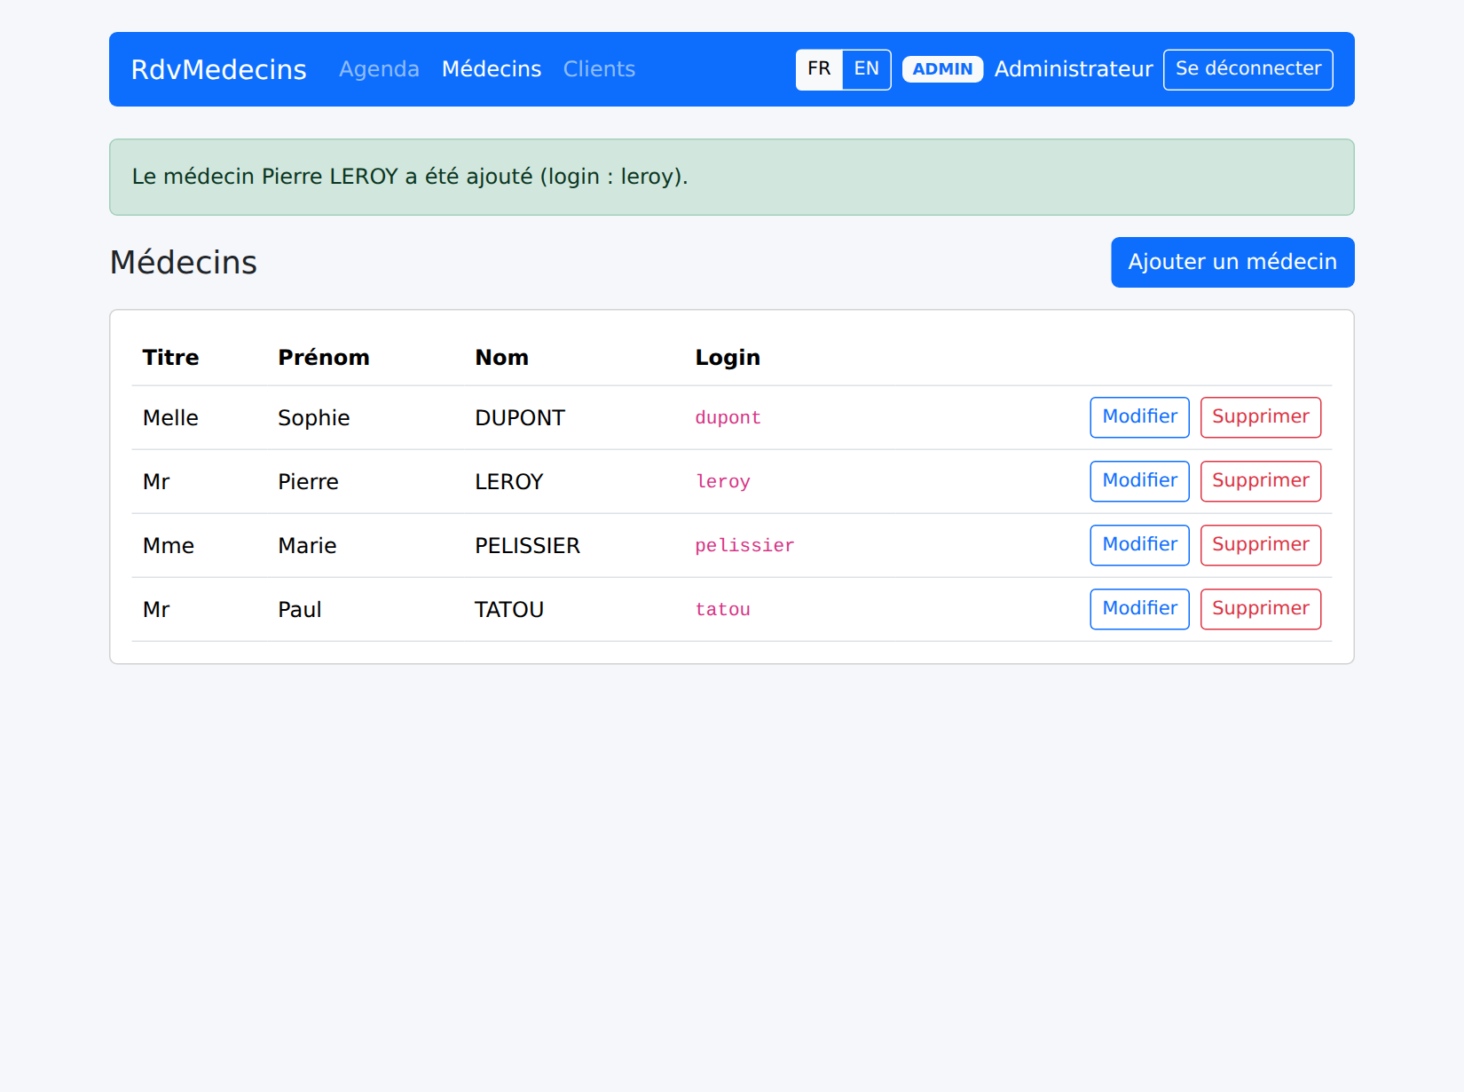Screen dimensions: 1464x1092
Task: Switch language to EN
Action: 867,69
